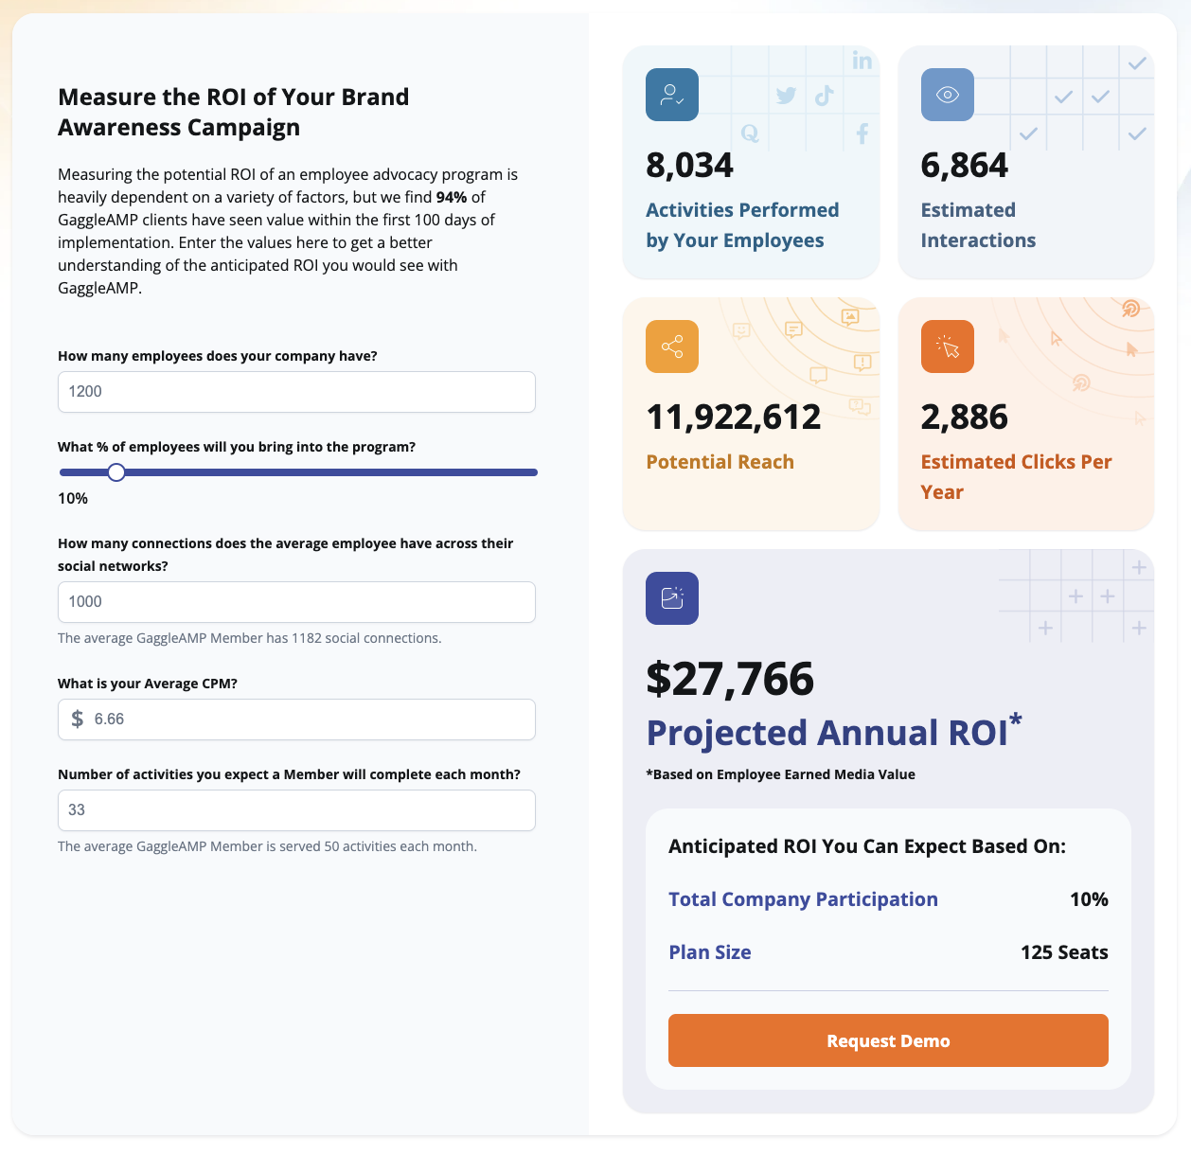Click the employee percentage slider handle

[116, 472]
